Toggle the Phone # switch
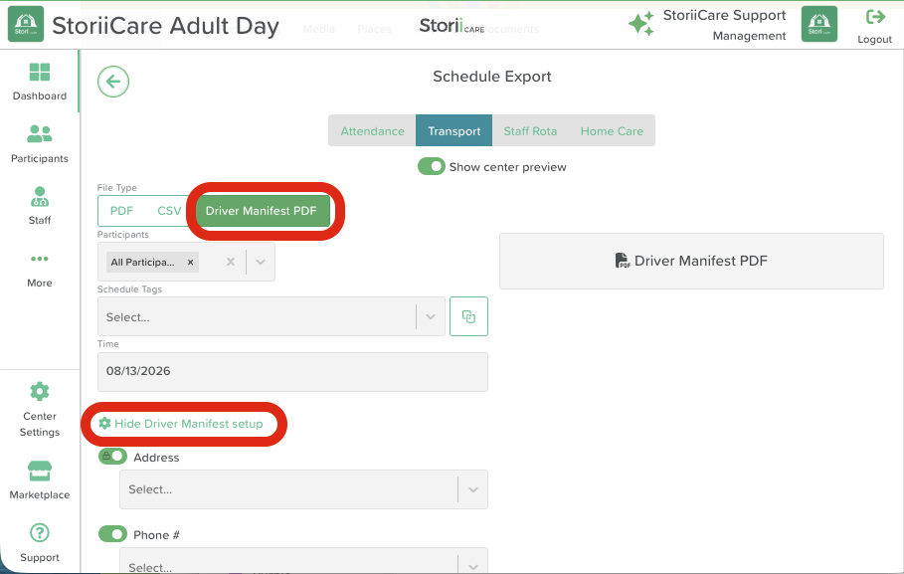 tap(113, 534)
